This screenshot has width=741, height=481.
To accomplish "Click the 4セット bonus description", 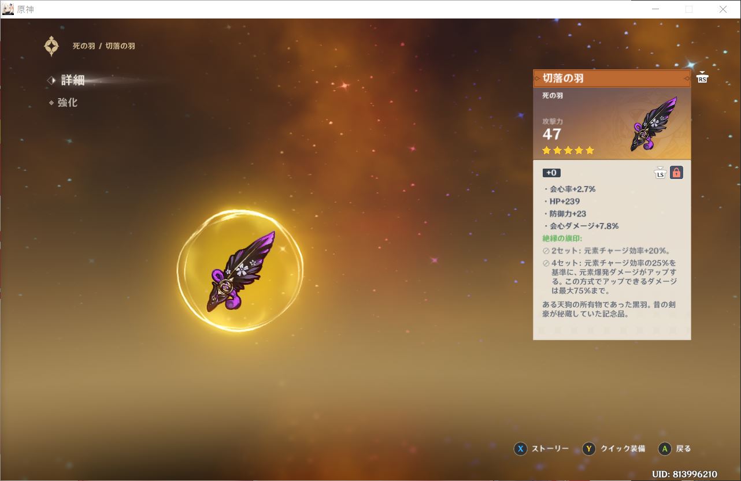I will click(x=610, y=277).
